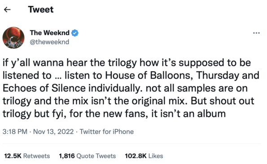Show the 102.8K Likes list
This screenshot has height=164, width=267.
pos(144,156)
